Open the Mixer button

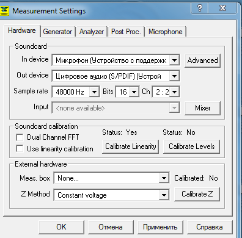click(202, 108)
